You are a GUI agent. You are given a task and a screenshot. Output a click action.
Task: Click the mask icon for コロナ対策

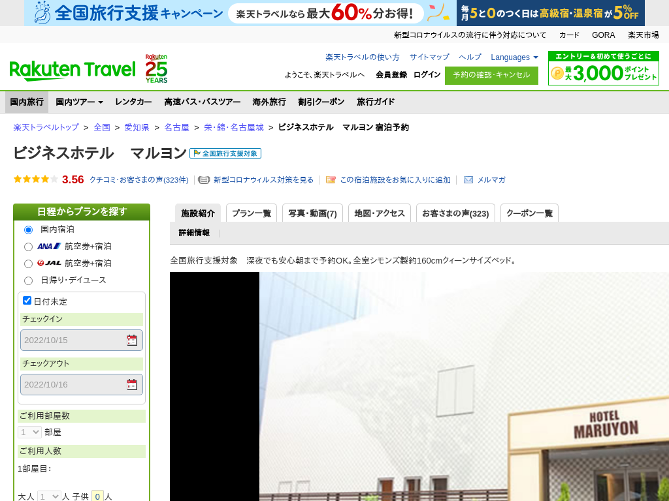coord(204,180)
